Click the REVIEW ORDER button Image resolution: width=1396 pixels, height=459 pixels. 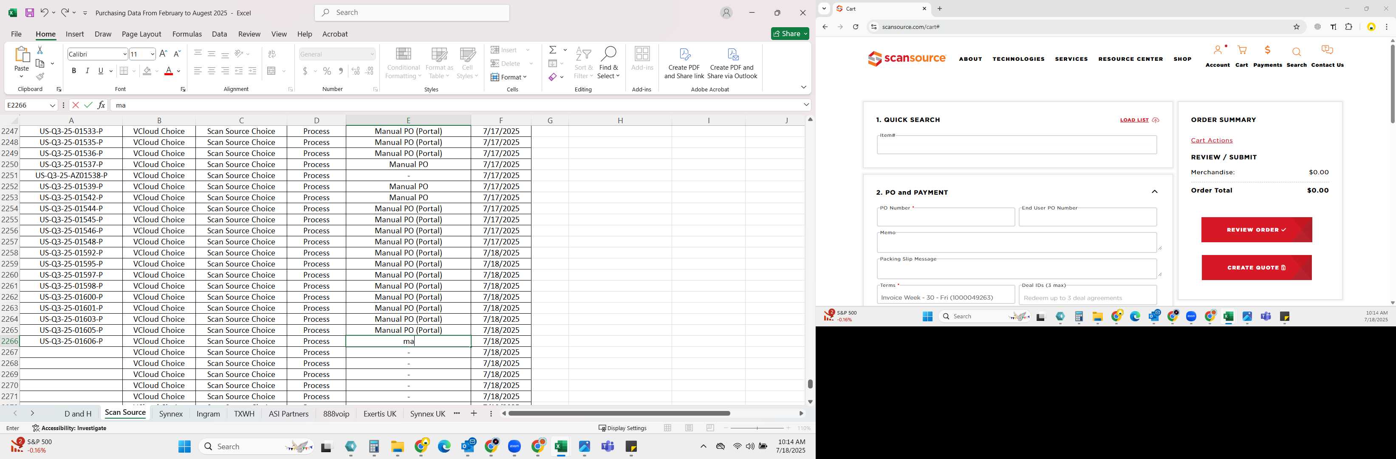(1256, 230)
